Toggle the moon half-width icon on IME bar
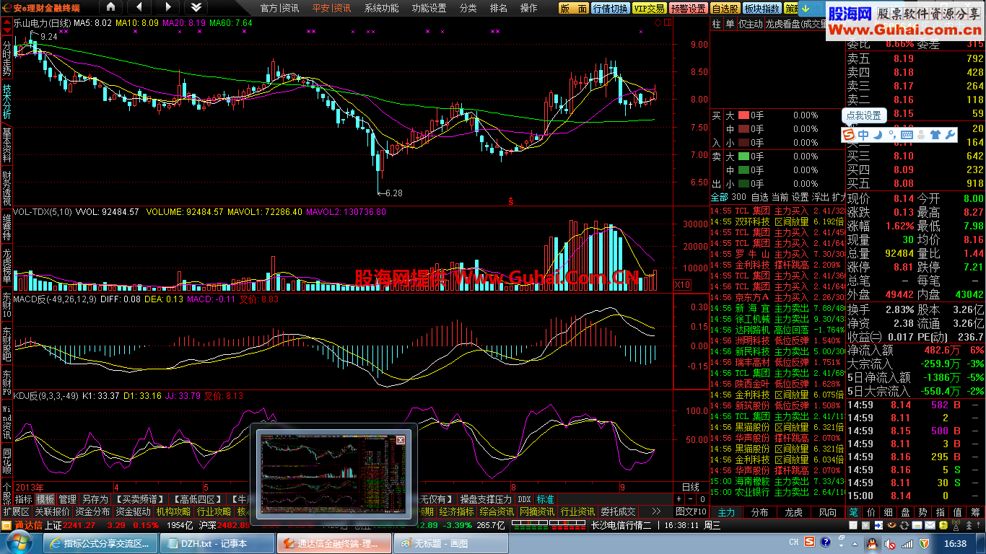The width and height of the screenshot is (986, 554). (x=878, y=134)
